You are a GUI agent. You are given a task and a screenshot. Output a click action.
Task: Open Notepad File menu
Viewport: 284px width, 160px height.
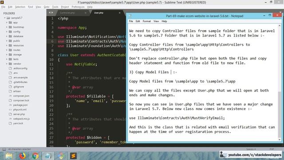click(x=131, y=21)
